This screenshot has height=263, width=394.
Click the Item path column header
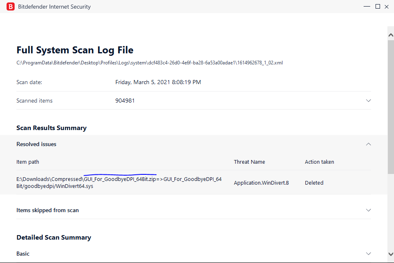pyautogui.click(x=27, y=162)
